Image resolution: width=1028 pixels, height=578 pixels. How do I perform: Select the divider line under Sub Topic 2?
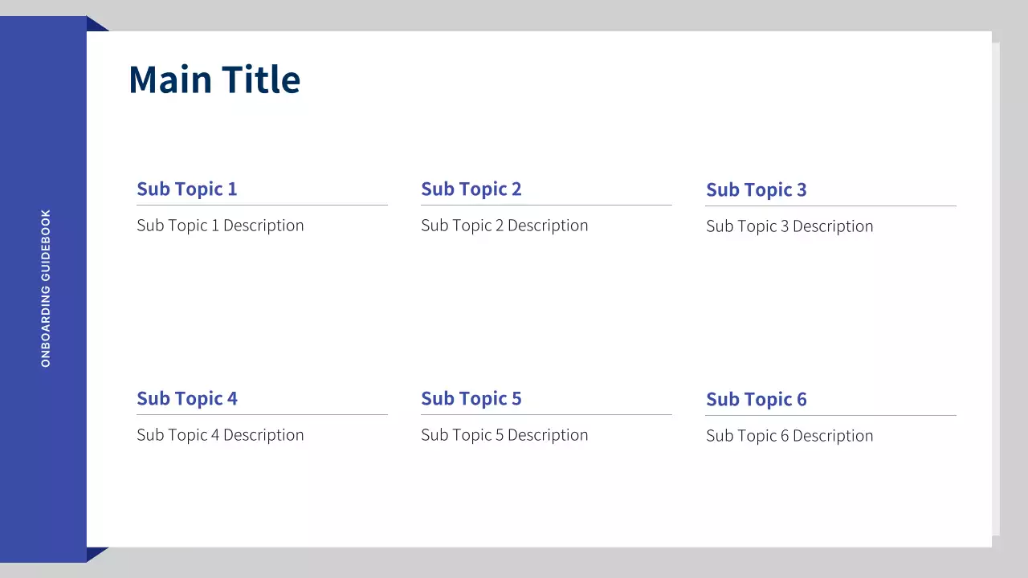click(x=546, y=205)
